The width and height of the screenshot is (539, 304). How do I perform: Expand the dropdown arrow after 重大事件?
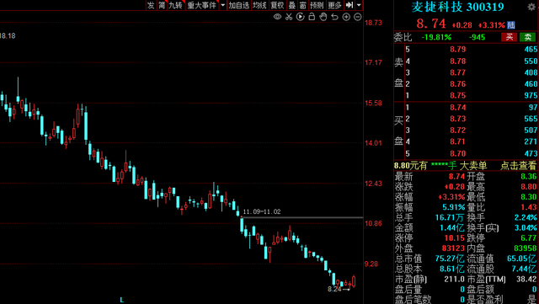tap(222, 5)
